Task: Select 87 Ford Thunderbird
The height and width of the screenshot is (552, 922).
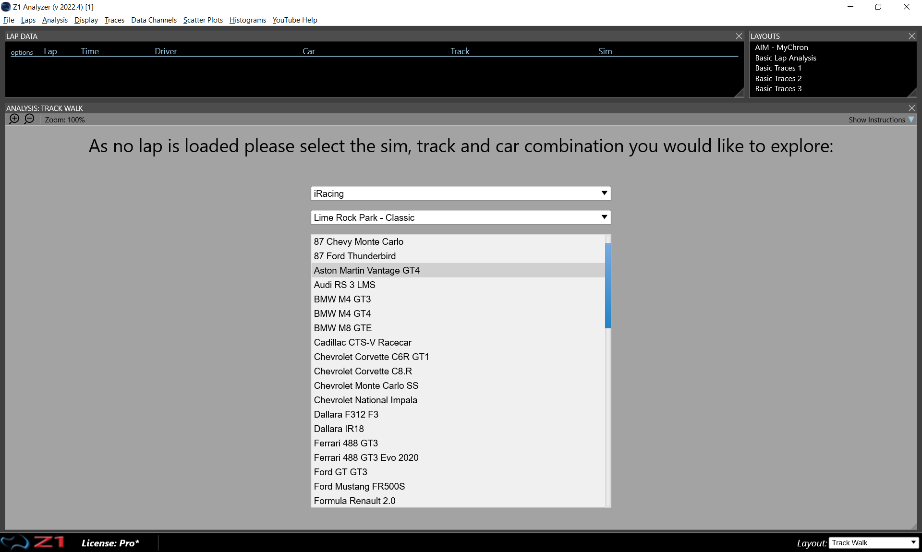Action: (x=458, y=256)
